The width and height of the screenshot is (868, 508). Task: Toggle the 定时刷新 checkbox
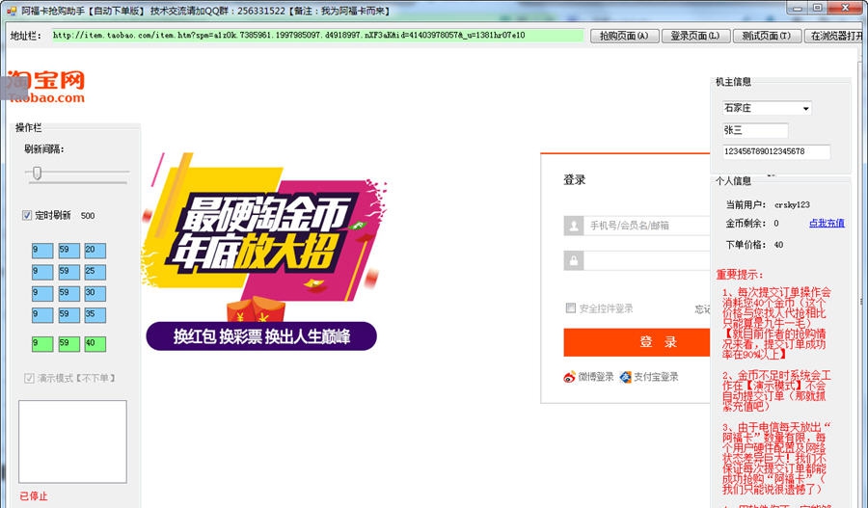tap(27, 215)
